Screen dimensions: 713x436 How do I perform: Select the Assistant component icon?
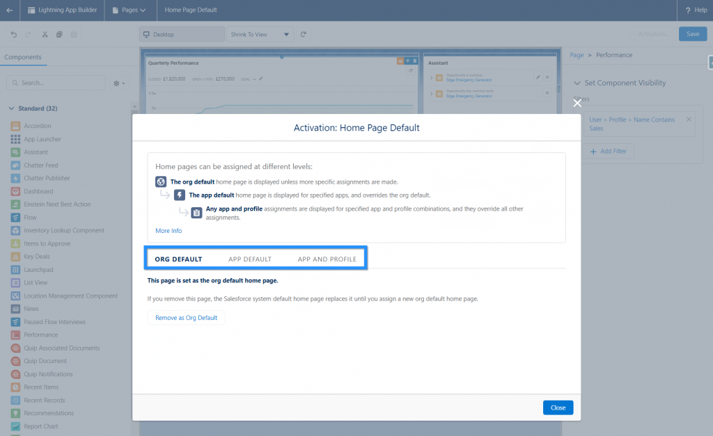click(x=15, y=152)
